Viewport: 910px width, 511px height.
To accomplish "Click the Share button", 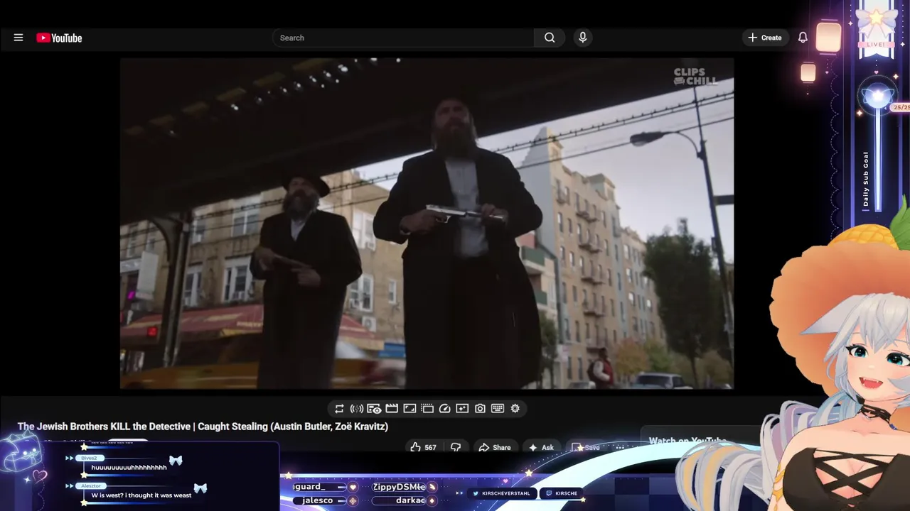I will tap(494, 447).
